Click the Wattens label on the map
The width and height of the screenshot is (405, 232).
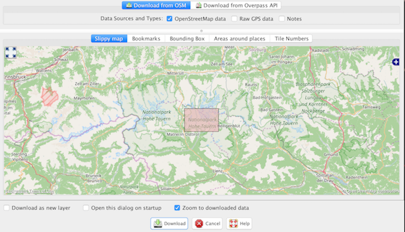tap(44, 70)
